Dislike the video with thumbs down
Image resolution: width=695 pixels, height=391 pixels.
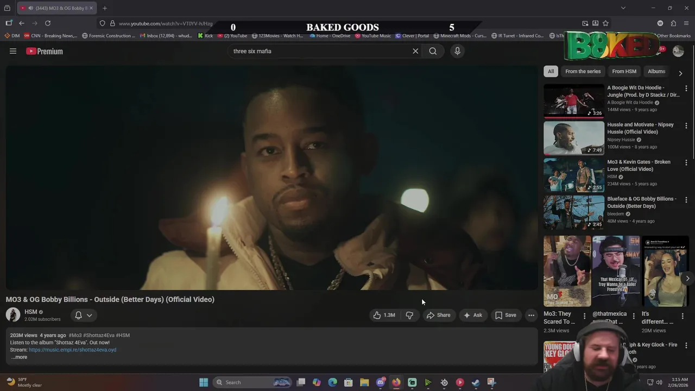pos(409,315)
